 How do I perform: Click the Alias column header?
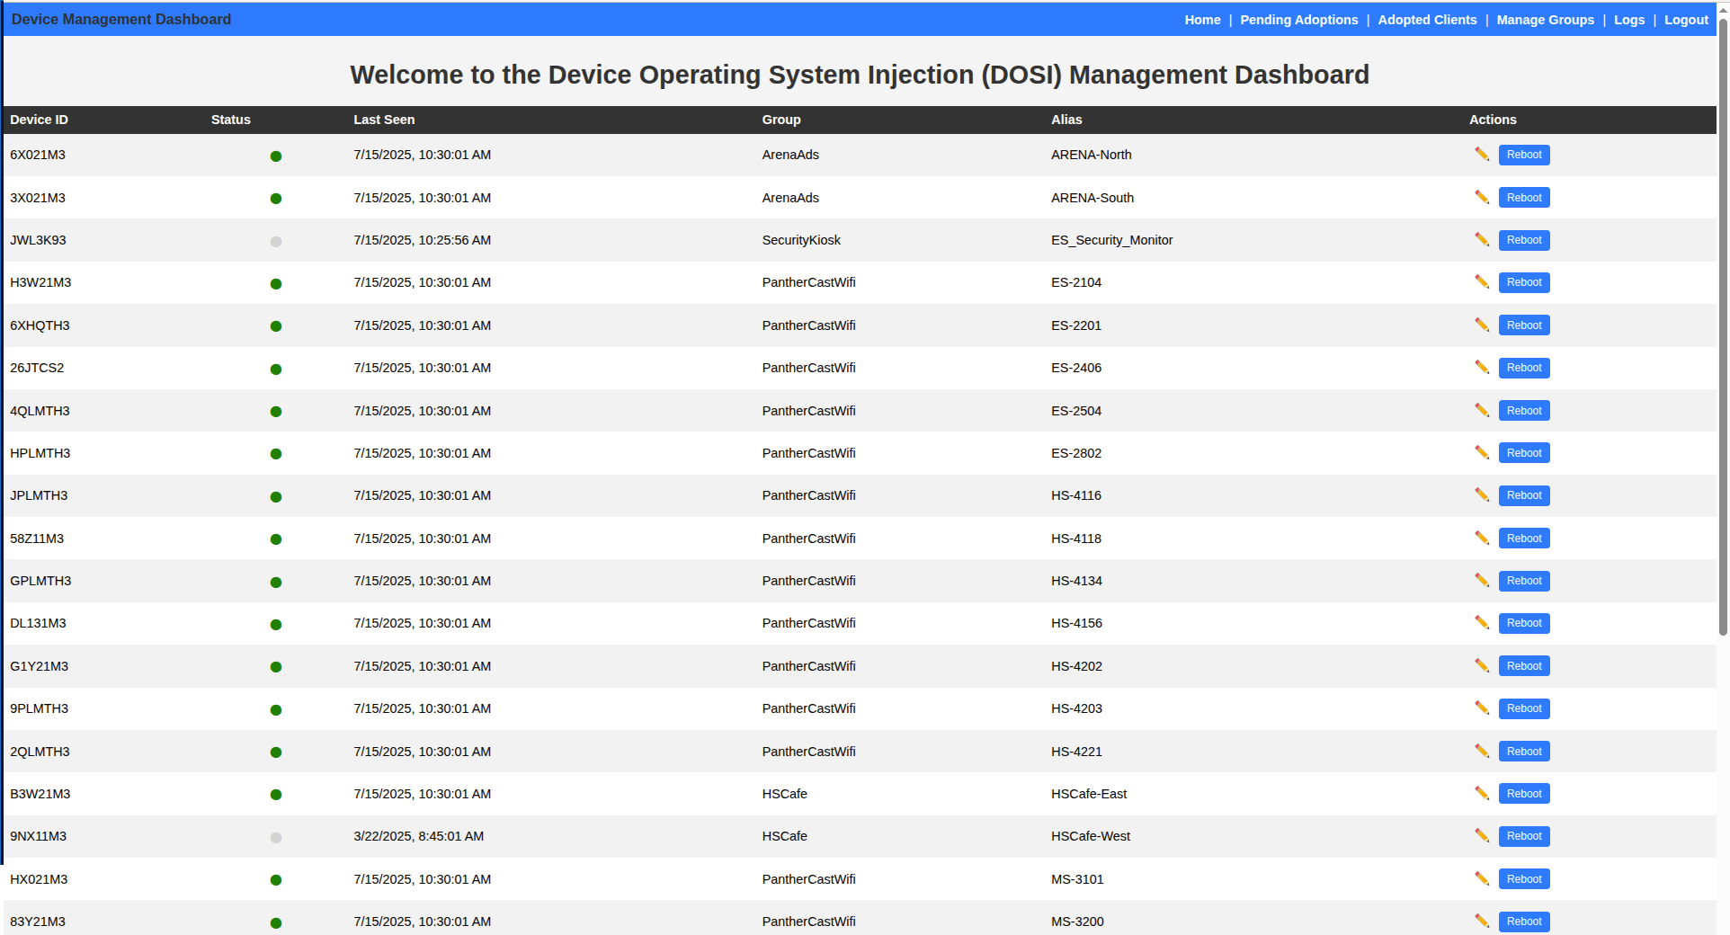(1066, 120)
